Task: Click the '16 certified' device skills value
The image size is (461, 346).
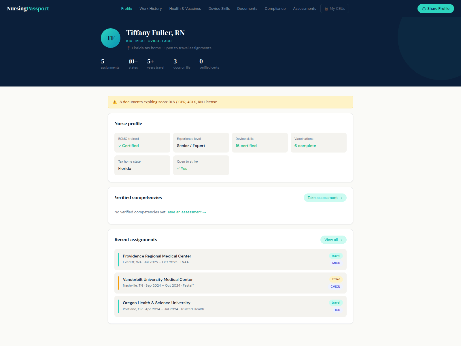Action: point(246,146)
